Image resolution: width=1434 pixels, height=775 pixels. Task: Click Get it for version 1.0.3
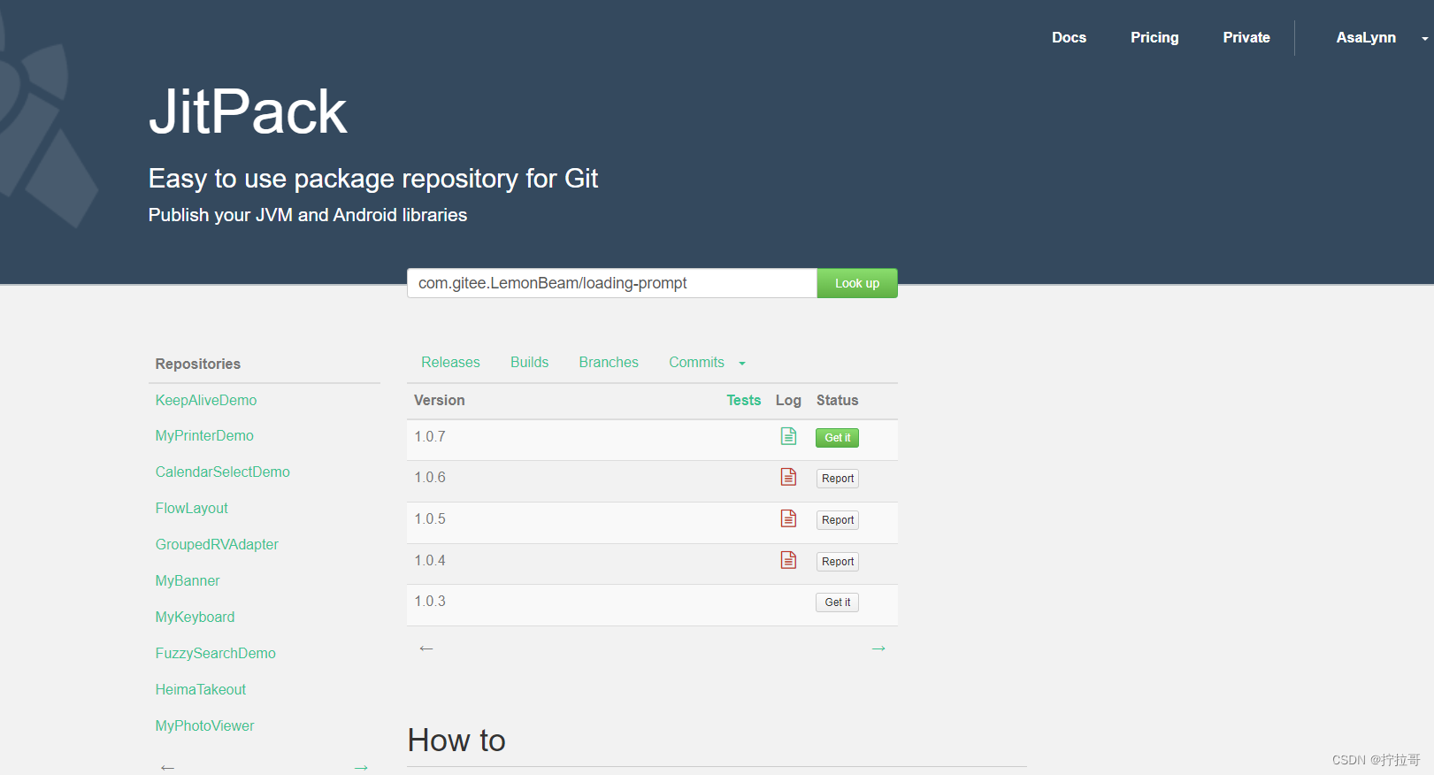tap(837, 602)
